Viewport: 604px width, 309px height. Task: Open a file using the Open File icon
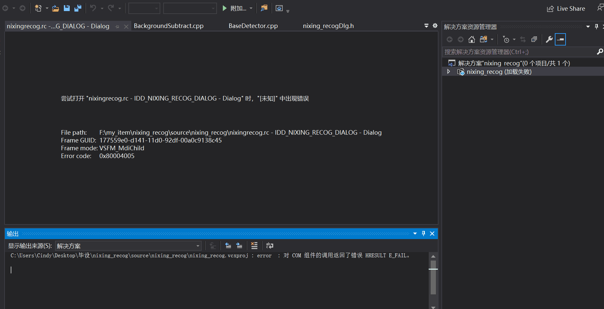55,8
